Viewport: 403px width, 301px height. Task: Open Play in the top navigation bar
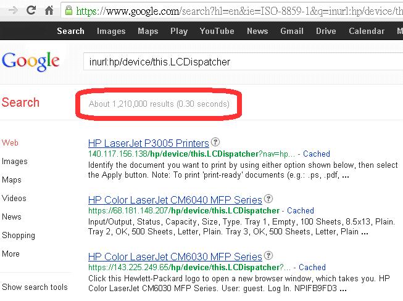tap(179, 31)
